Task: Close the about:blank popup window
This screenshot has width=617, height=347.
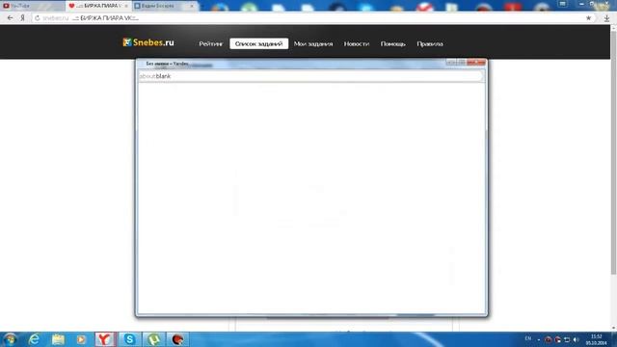Action: click(x=476, y=63)
